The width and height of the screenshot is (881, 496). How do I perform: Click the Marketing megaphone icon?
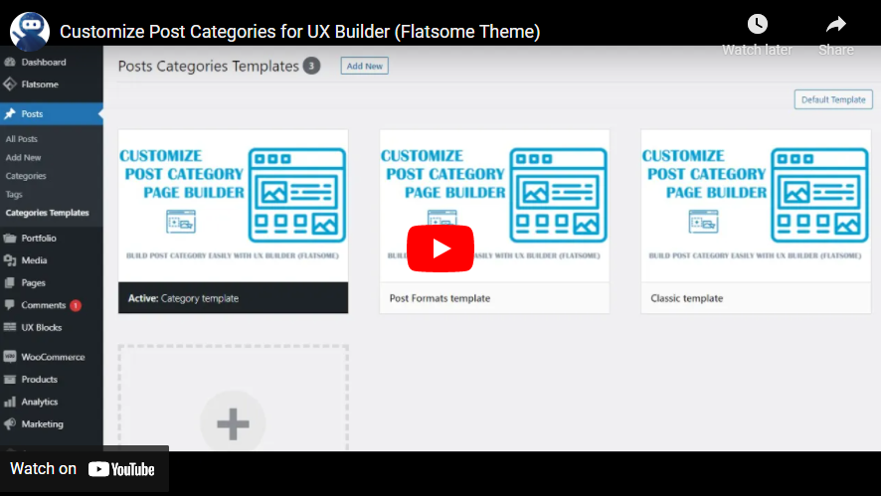click(x=10, y=424)
